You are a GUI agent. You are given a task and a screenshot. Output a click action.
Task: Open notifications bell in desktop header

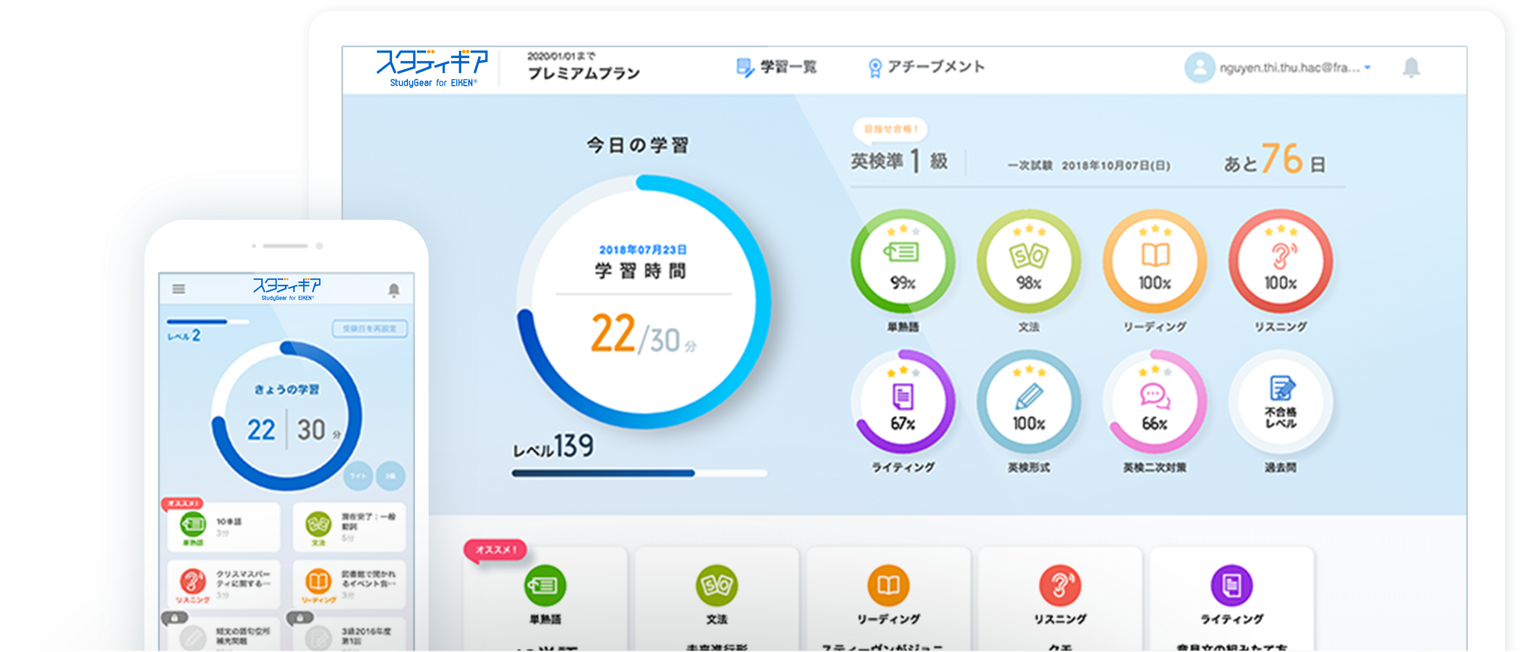[1411, 68]
